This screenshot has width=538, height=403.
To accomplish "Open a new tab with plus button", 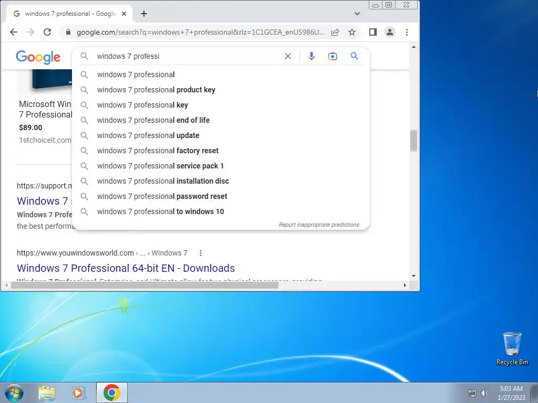I will (144, 14).
